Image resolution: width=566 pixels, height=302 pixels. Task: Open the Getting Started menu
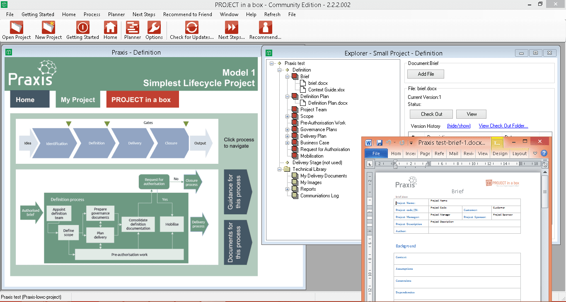(x=38, y=14)
